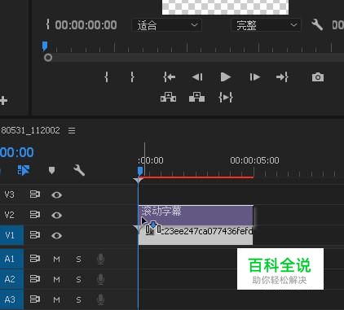Click the Lift button
Viewport: 344px width, 310px height.
pos(168,97)
